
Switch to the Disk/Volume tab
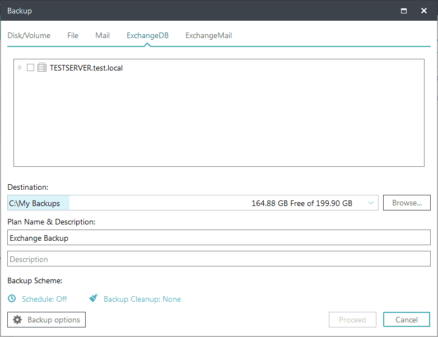pyautogui.click(x=29, y=35)
